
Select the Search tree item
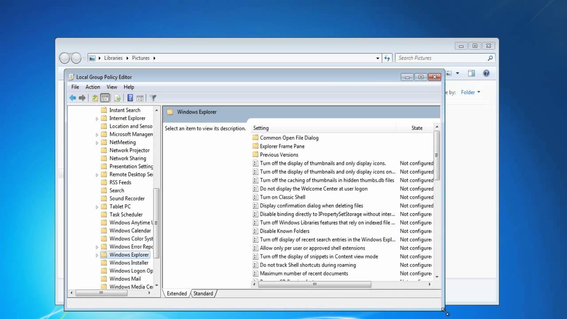(117, 191)
